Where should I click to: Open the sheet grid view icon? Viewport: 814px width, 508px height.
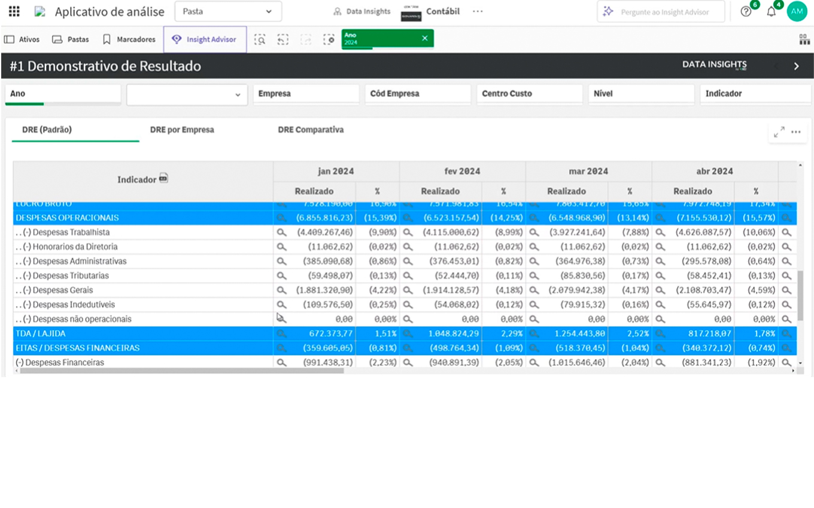(804, 39)
